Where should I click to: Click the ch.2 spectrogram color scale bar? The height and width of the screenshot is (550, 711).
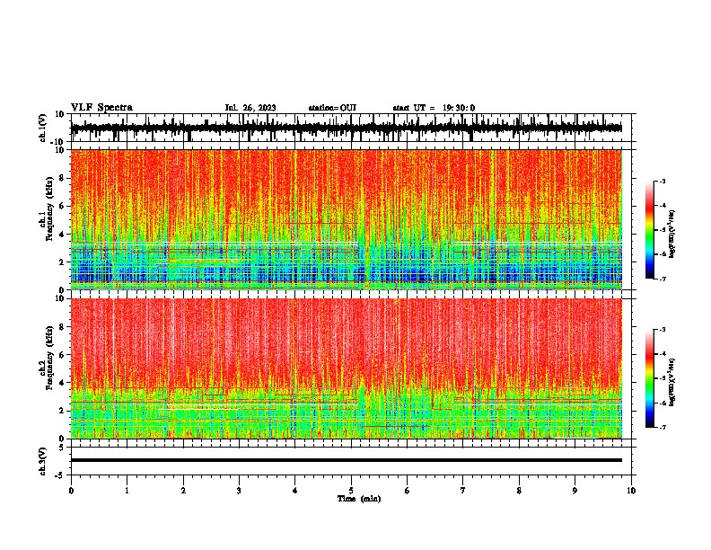[x=649, y=378]
